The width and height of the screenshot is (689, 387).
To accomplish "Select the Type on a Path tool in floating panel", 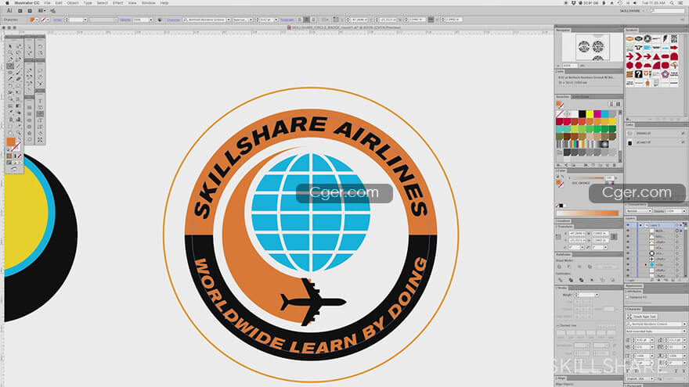I will coord(41,113).
